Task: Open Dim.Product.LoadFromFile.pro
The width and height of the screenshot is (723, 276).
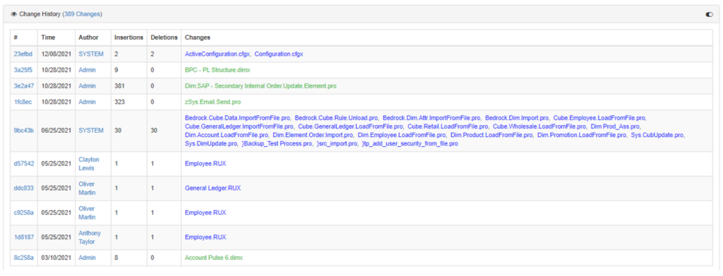Action: coord(491,135)
